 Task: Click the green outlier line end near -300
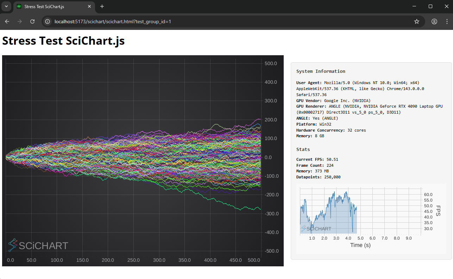pyautogui.click(x=259, y=209)
